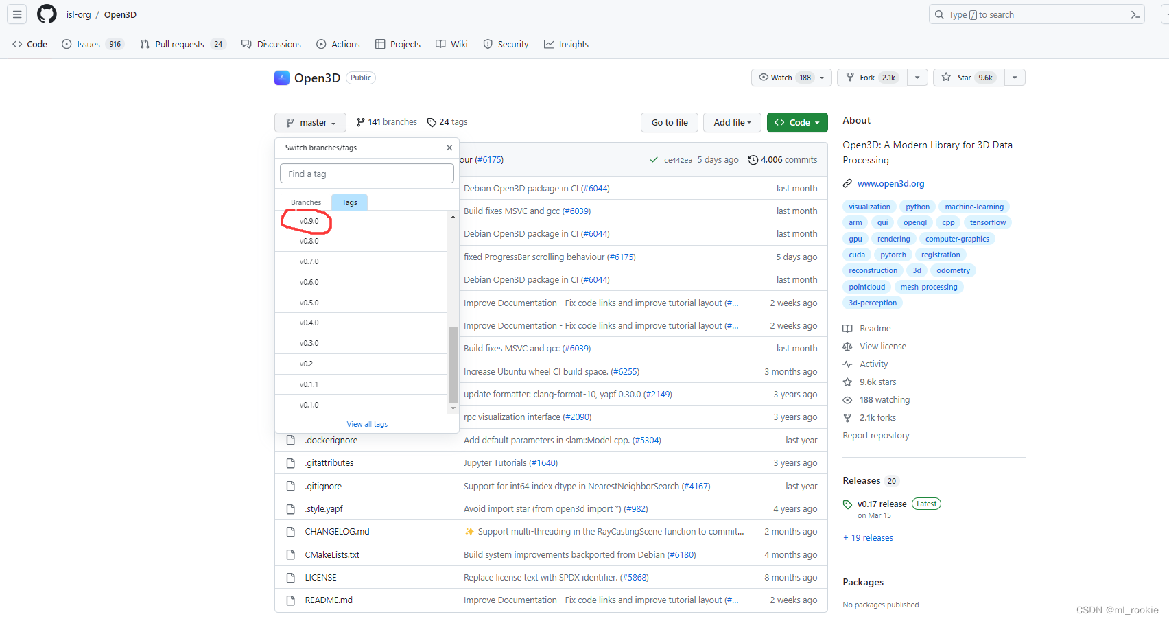Viewport: 1169px width, 621px height.
Task: Click the Readme book icon
Action: [848, 329]
